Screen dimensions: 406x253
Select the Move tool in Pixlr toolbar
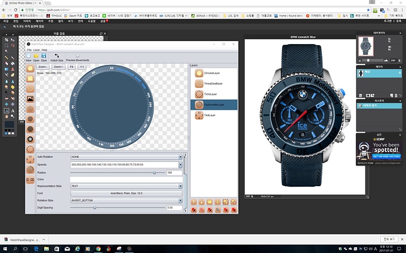pyautogui.click(x=12, y=40)
